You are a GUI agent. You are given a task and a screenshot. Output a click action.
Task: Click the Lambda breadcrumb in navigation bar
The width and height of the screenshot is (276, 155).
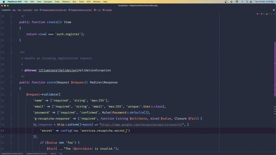point(107,10)
